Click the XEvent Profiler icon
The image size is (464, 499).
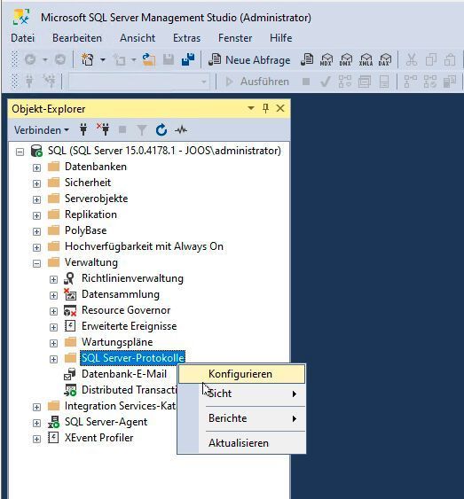point(53,438)
